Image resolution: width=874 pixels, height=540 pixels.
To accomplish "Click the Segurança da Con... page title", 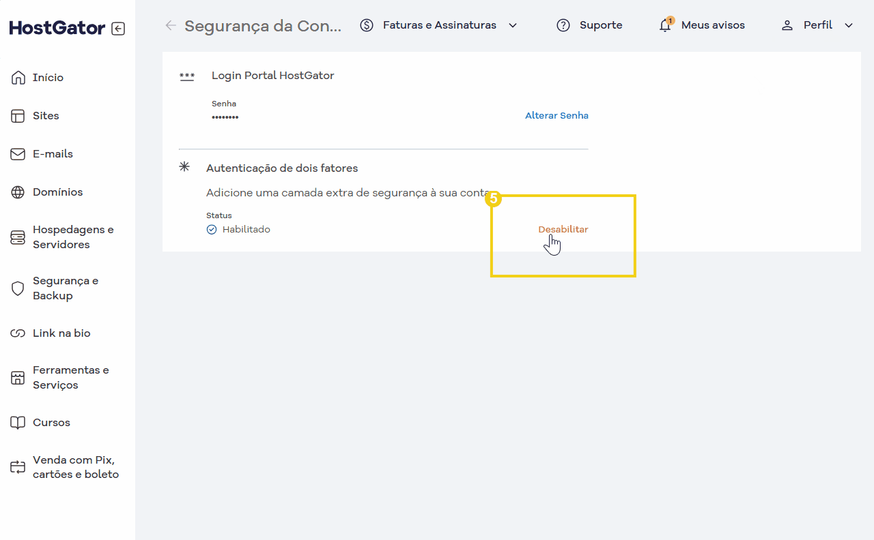I will [x=263, y=26].
